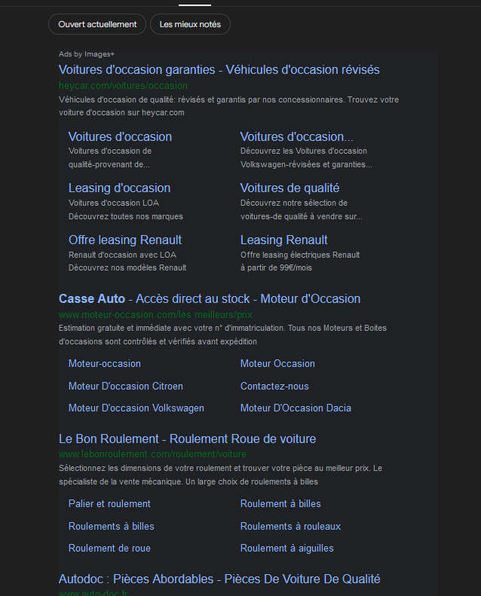Select the "Roulements à rouleaux" sitelink
481x596 pixels.
290,526
